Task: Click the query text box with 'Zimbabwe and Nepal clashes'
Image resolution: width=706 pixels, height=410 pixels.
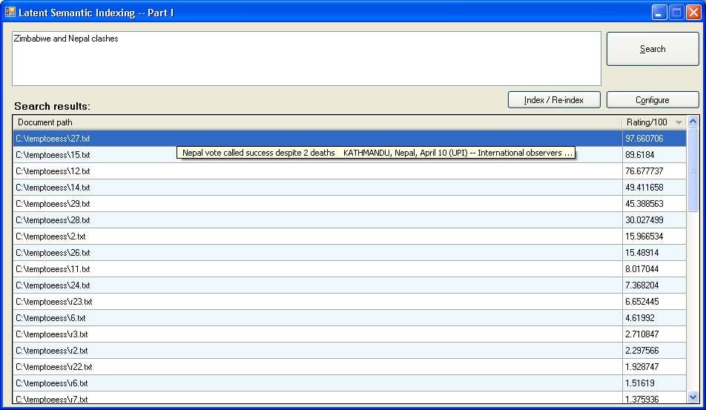Action: [x=306, y=58]
